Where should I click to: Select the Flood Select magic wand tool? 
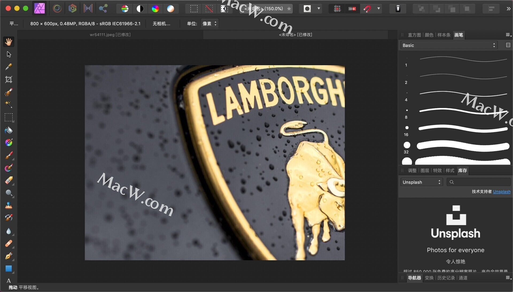click(x=9, y=104)
